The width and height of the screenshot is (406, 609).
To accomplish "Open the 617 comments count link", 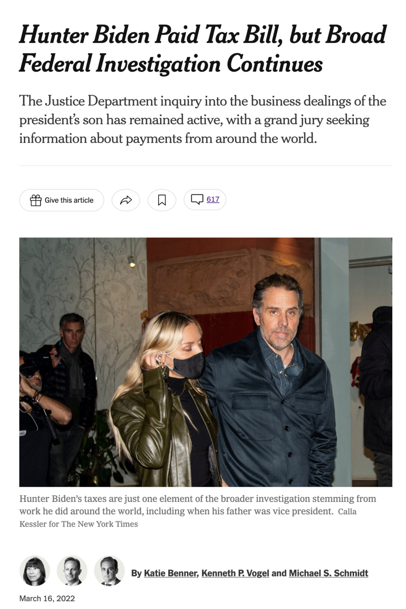I will (x=213, y=199).
